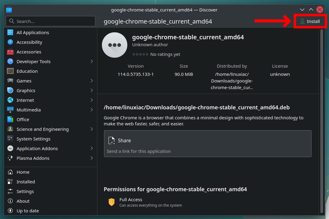Click the Games controller icon
The height and width of the screenshot is (219, 329).
(x=10, y=81)
